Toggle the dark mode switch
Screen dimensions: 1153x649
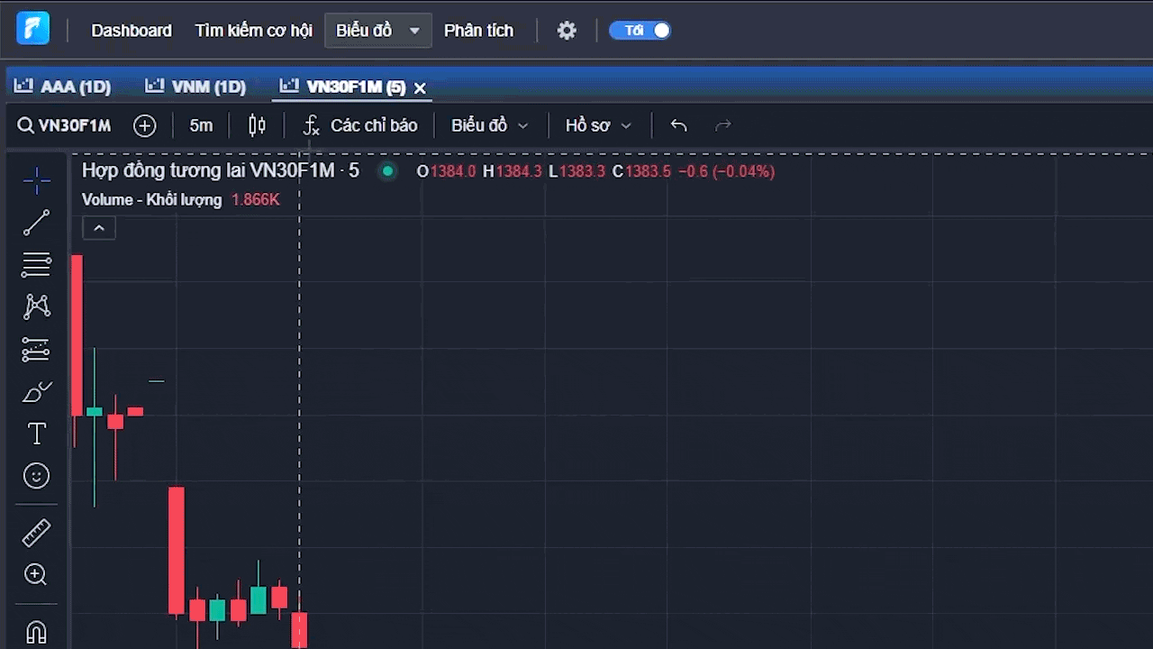pyautogui.click(x=640, y=31)
